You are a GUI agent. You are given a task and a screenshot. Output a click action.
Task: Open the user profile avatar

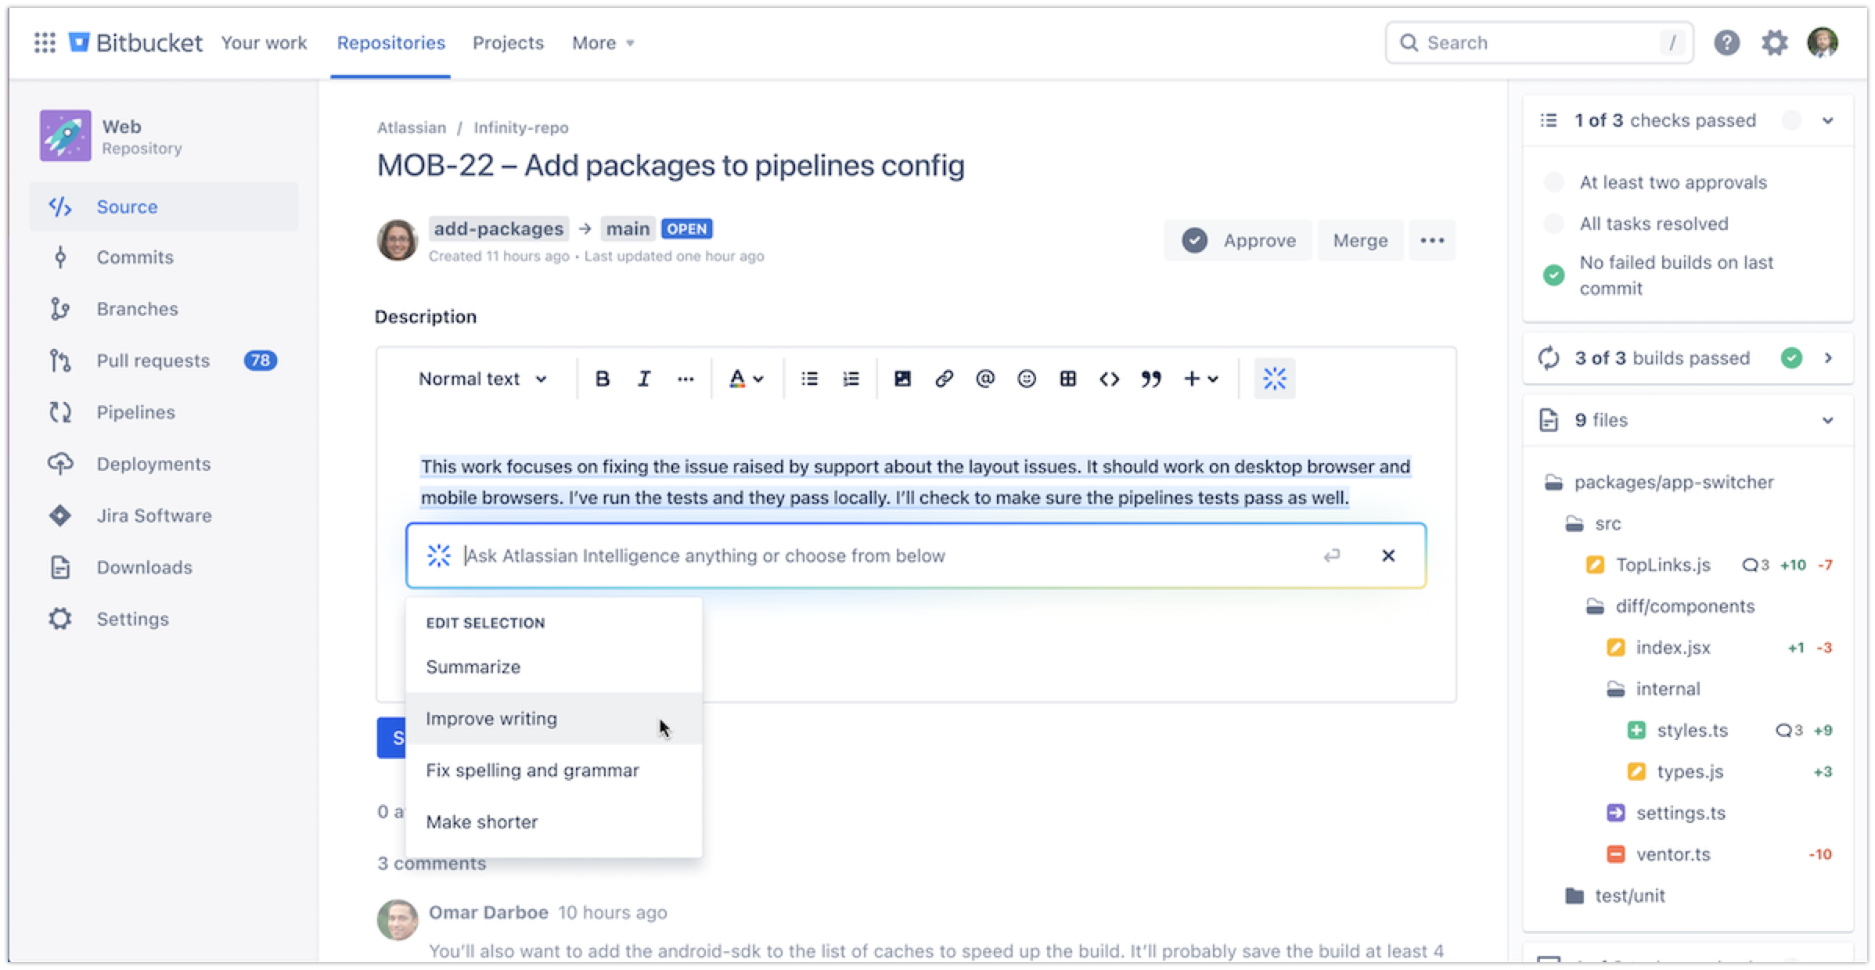pos(1823,42)
